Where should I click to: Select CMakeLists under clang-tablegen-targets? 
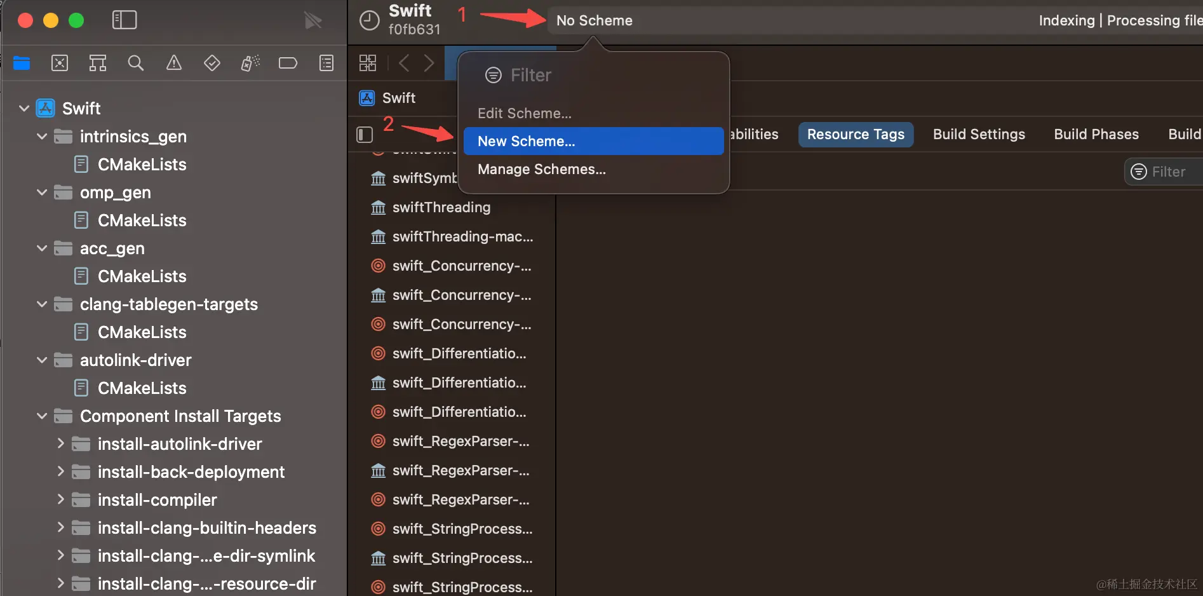[130, 332]
